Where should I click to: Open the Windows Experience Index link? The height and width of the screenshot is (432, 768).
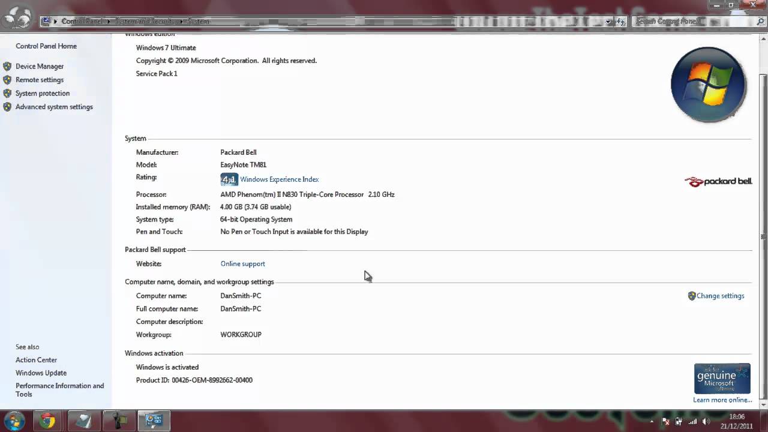(279, 179)
